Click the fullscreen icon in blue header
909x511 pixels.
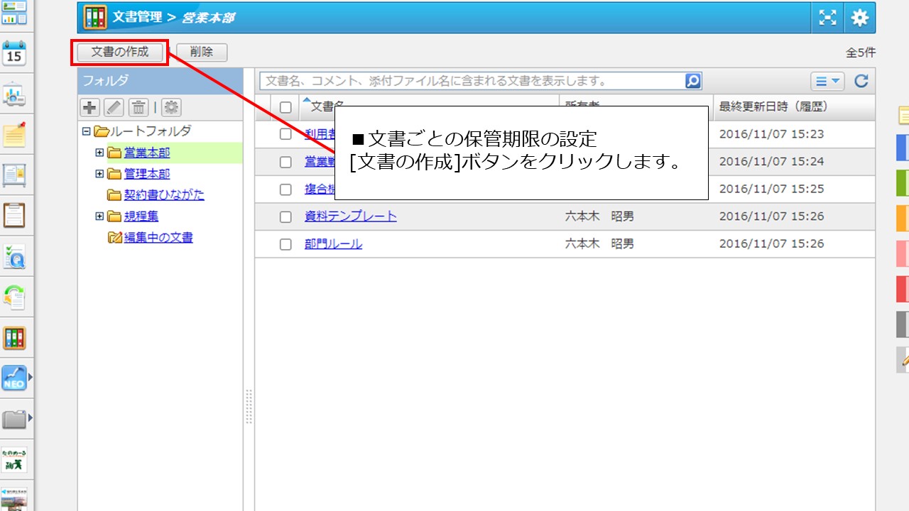point(827,18)
